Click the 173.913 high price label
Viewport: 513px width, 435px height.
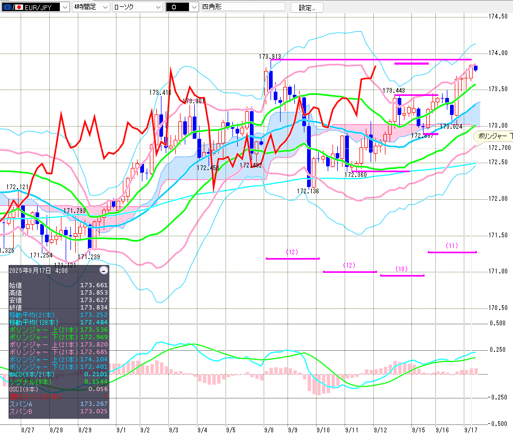tap(269, 56)
